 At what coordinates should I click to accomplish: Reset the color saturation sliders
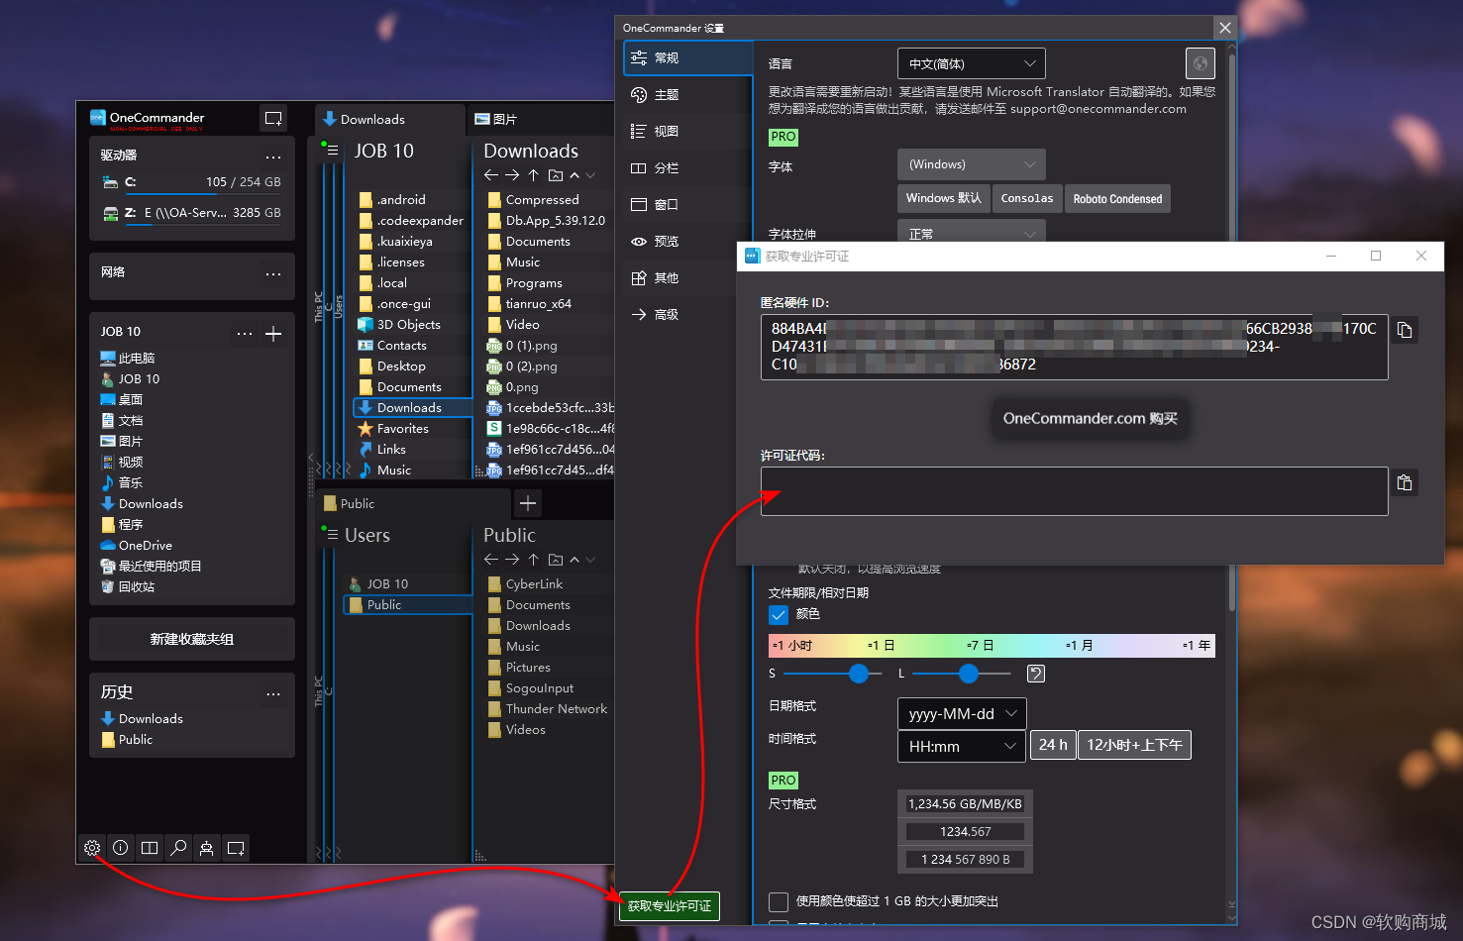point(1036,674)
